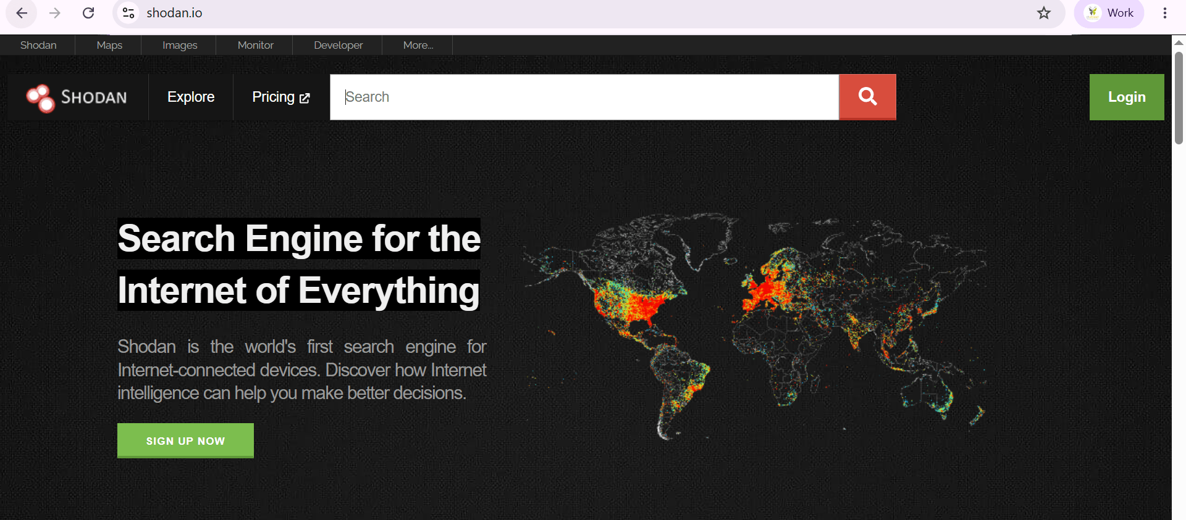Open site information icon in address bar
Viewport: 1186px width, 520px height.
128,13
